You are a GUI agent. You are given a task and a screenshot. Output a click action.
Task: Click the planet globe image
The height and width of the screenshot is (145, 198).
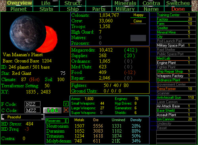tap(34, 33)
